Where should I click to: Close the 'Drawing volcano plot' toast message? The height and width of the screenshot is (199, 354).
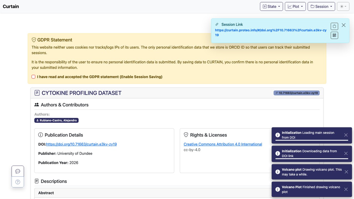346,172
